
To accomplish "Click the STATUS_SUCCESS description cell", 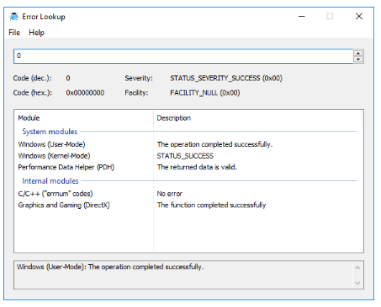I will [185, 156].
